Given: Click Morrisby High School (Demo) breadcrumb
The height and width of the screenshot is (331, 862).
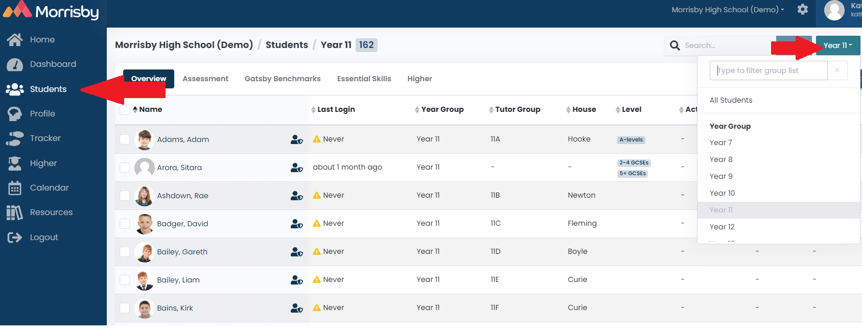Looking at the screenshot, I should [184, 45].
